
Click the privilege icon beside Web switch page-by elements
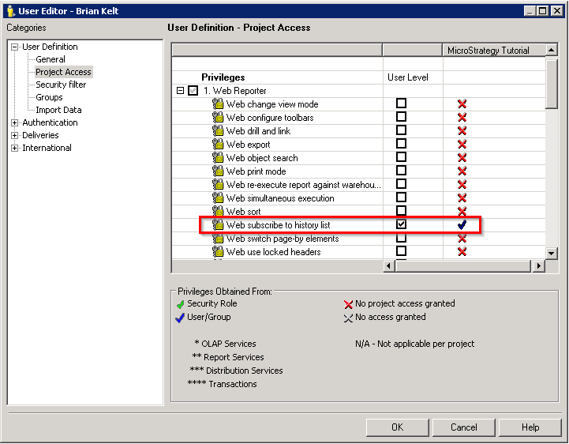tap(218, 239)
